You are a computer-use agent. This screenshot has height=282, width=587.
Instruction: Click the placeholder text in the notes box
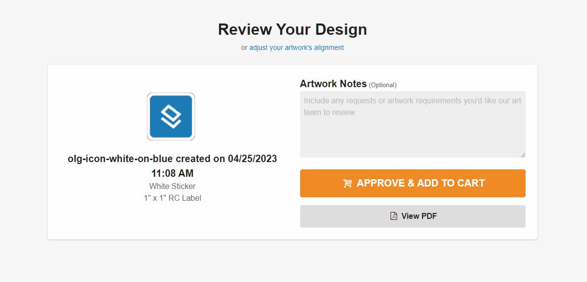click(x=412, y=101)
